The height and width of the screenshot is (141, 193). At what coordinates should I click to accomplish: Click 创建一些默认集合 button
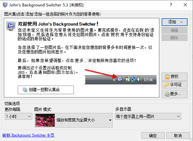pyautogui.click(x=46, y=90)
